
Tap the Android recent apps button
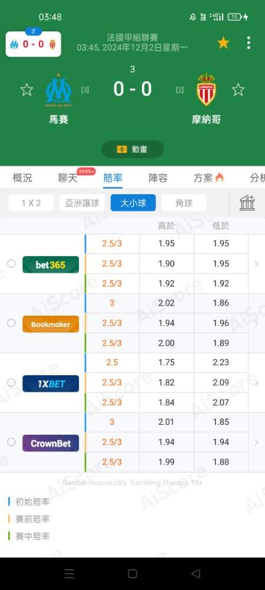coord(69,573)
